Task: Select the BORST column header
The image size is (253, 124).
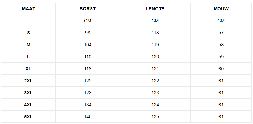Action: (88, 9)
